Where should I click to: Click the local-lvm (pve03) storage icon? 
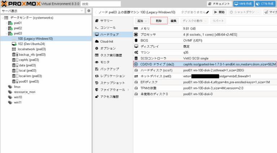pos(15,76)
